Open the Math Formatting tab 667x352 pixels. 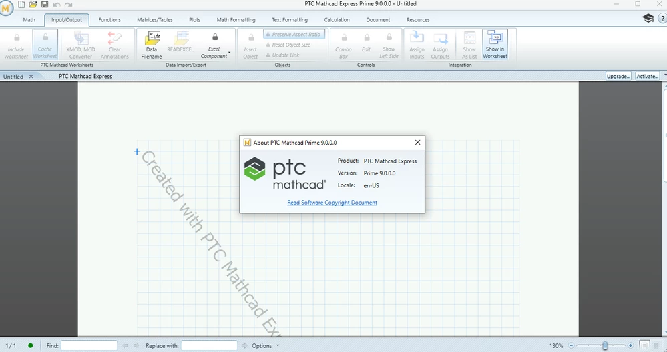coord(236,20)
